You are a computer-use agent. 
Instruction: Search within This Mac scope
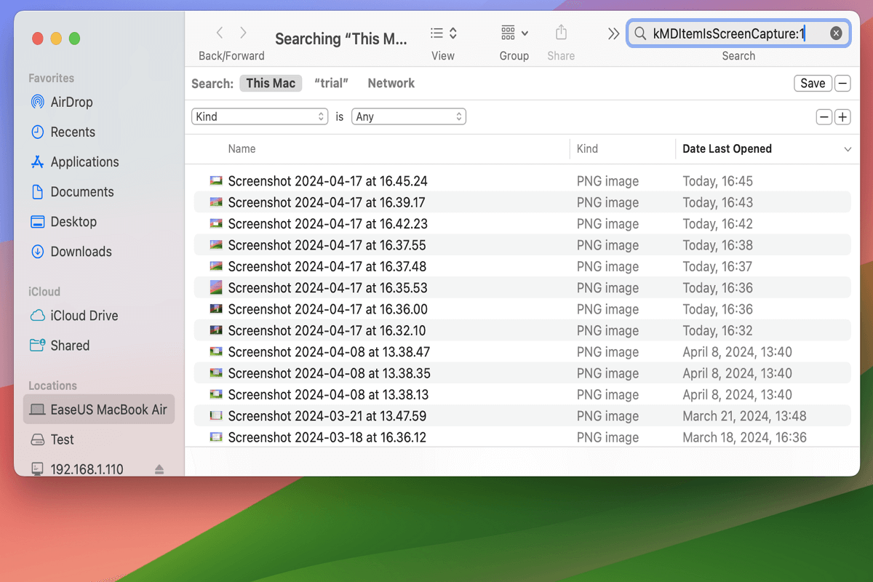(x=271, y=83)
